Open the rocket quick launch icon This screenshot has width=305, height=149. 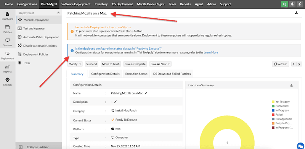tap(292, 4)
